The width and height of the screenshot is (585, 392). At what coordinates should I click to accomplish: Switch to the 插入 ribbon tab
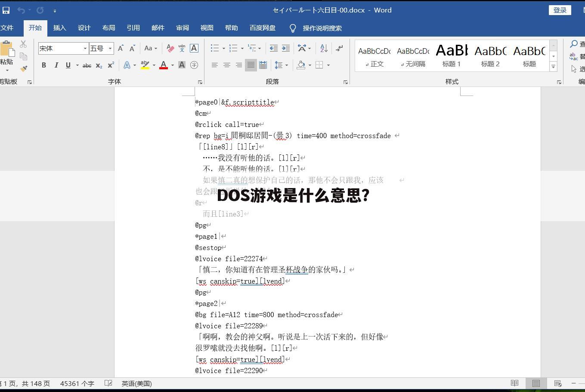tap(59, 28)
